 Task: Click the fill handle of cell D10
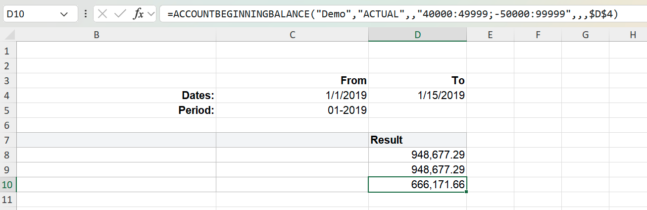[466, 192]
